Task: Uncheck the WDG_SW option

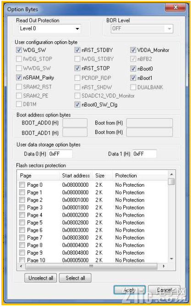Action: tap(19, 50)
